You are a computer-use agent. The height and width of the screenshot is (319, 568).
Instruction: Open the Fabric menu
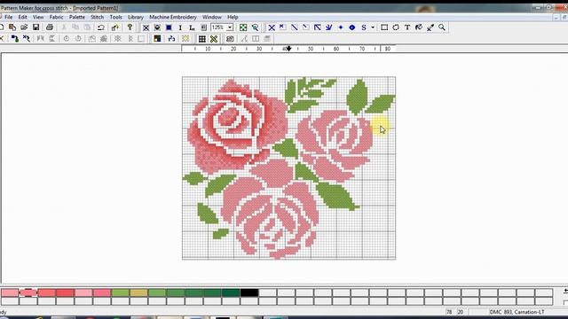57,17
